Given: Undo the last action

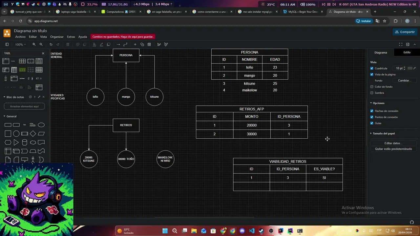Looking at the screenshot, I should [x=51, y=44].
